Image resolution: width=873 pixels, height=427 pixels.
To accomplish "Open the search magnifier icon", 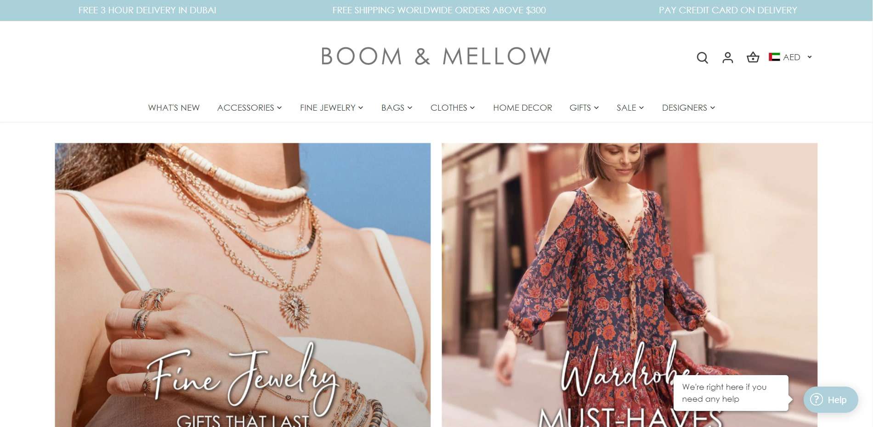I will tap(702, 57).
